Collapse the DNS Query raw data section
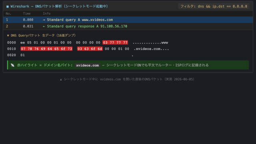Viewport: 256px width, 144px height. [8, 36]
